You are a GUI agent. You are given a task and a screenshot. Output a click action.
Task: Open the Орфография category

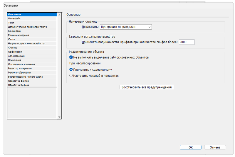pyautogui.click(x=32, y=52)
